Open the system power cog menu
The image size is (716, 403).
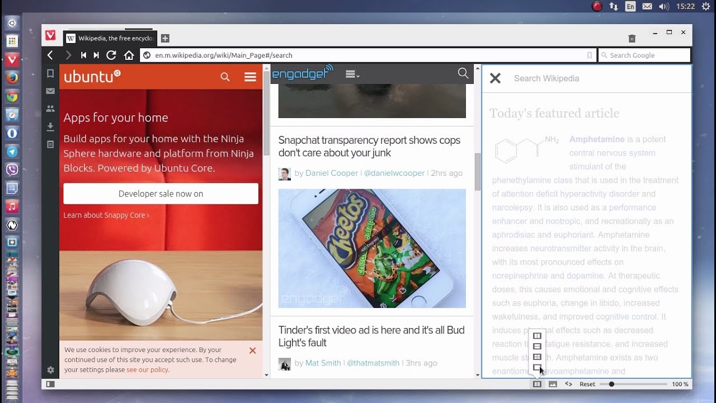pyautogui.click(x=706, y=7)
